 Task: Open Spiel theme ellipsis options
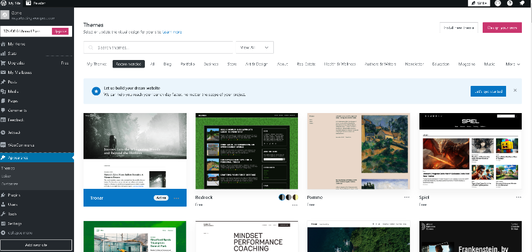point(519,197)
